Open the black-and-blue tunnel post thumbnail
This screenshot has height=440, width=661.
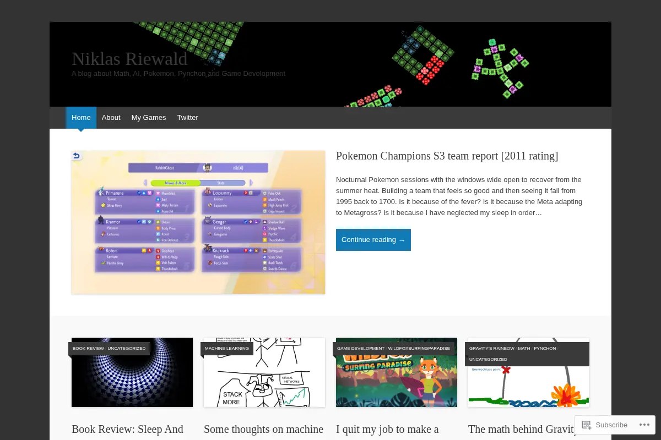click(x=132, y=372)
